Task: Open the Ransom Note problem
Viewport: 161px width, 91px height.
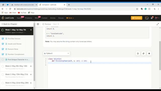Action: click(x=13, y=49)
